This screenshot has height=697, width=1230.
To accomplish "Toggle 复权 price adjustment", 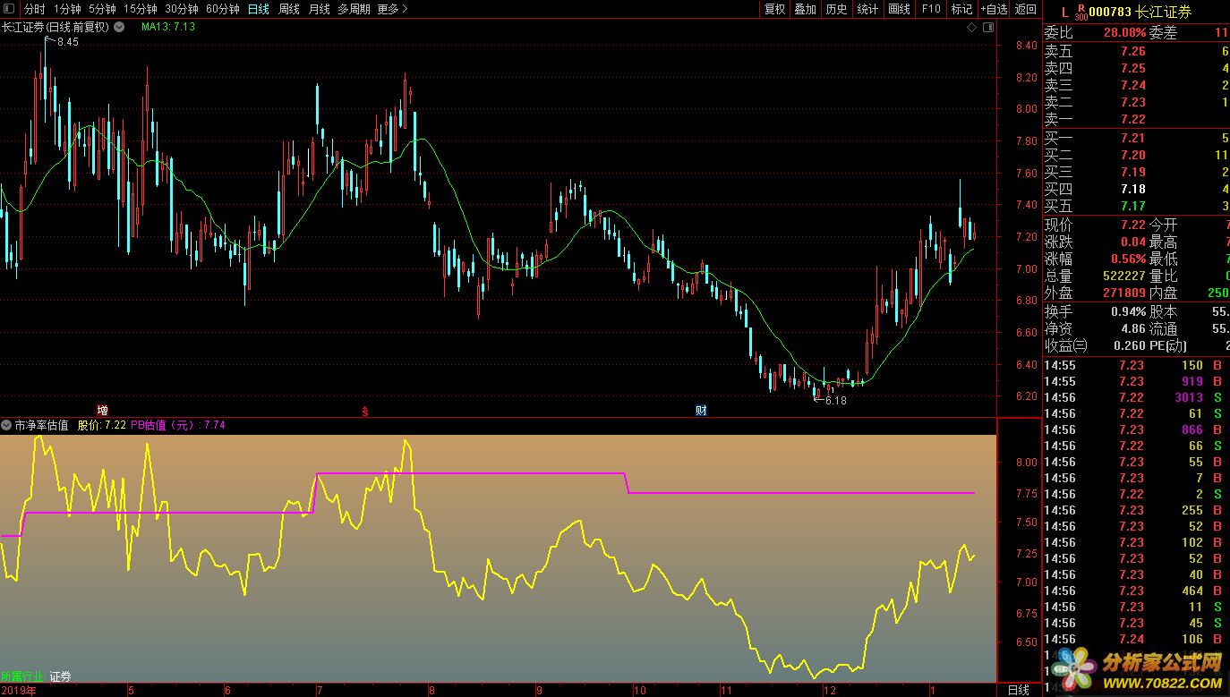I will 774,9.
